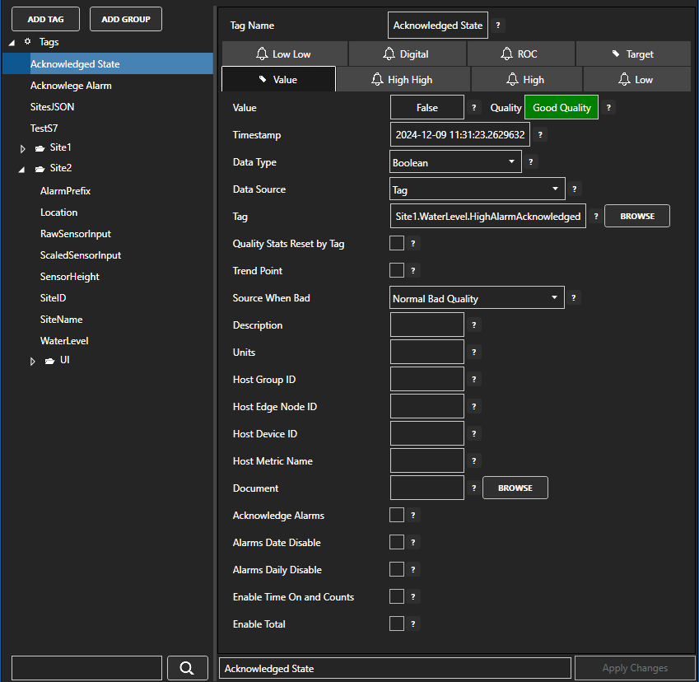
Task: Enable the Trend Point checkbox
Action: point(397,270)
